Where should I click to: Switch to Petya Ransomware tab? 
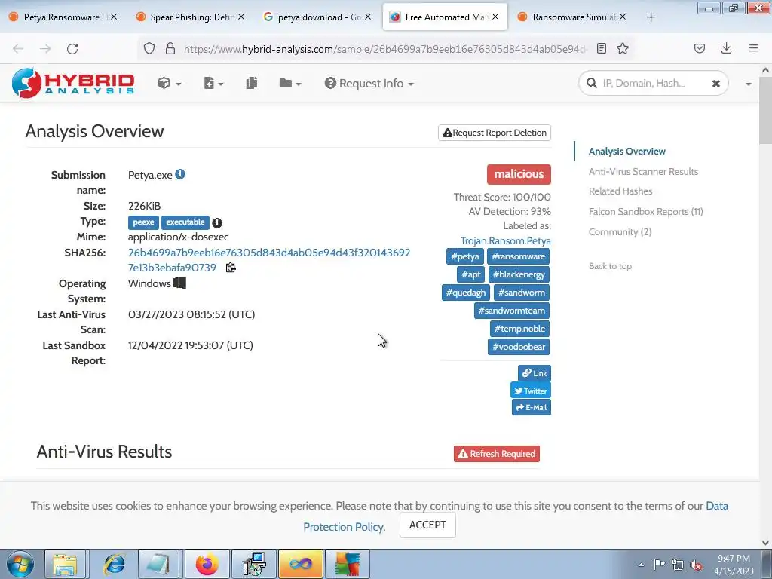[x=62, y=17]
